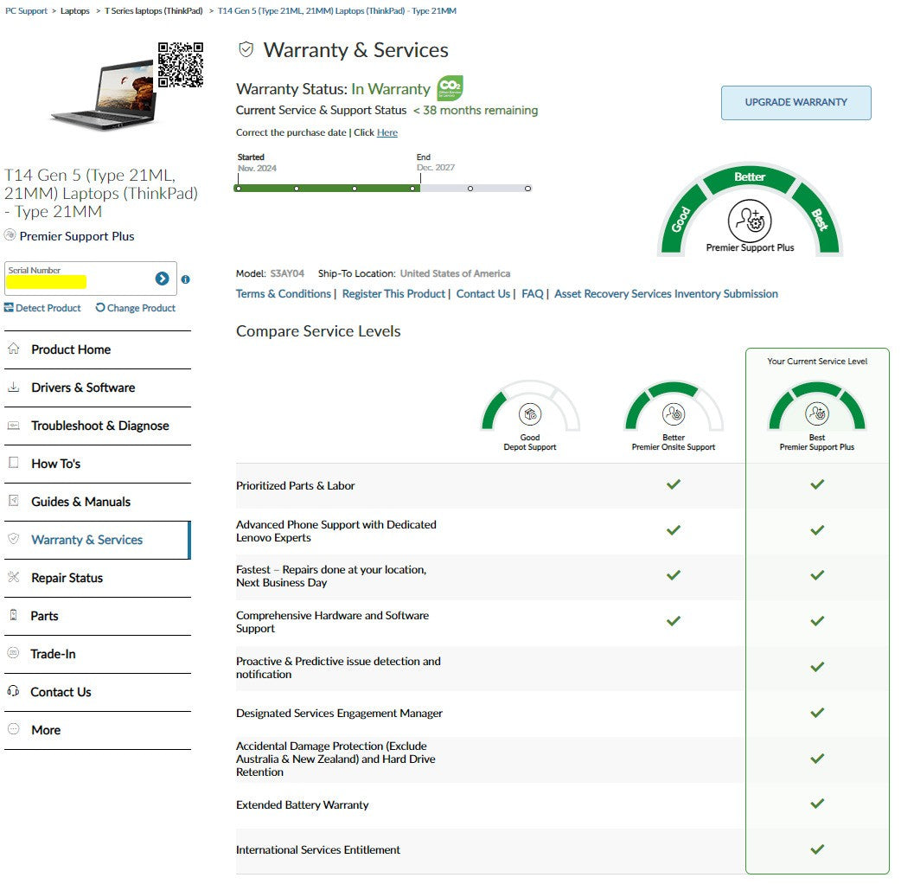The image size is (901, 884).
Task: Open the FAQ link
Action: pyautogui.click(x=532, y=294)
